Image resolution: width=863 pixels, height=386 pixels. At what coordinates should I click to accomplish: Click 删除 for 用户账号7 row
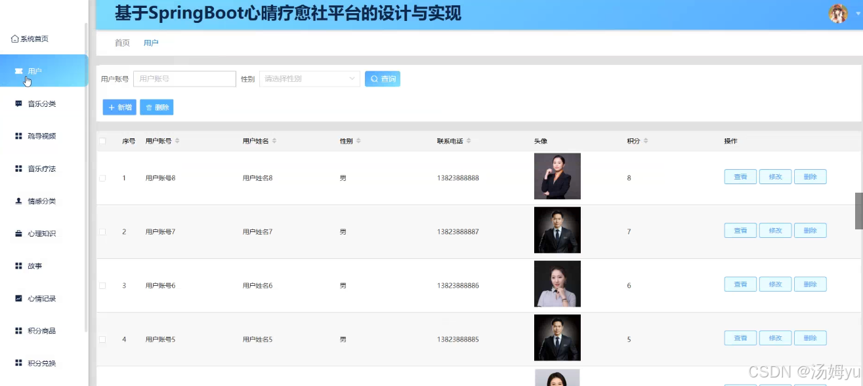click(810, 231)
